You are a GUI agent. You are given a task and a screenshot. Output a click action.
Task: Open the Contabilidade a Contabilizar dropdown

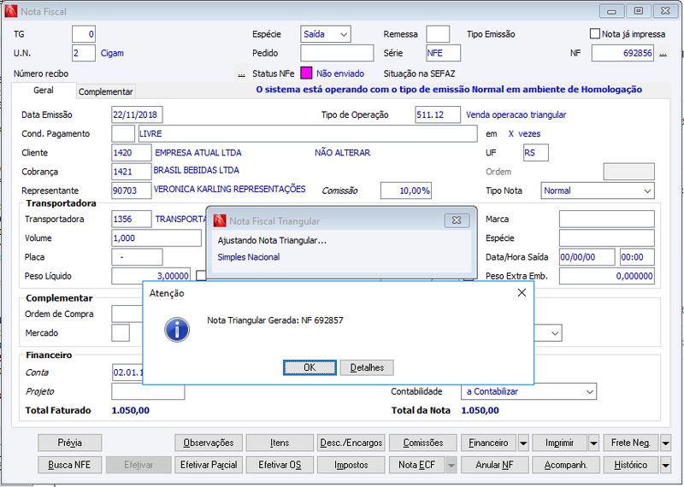(528, 391)
